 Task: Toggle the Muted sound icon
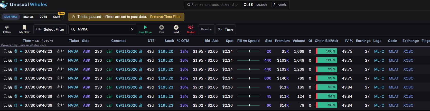[x=191, y=29]
